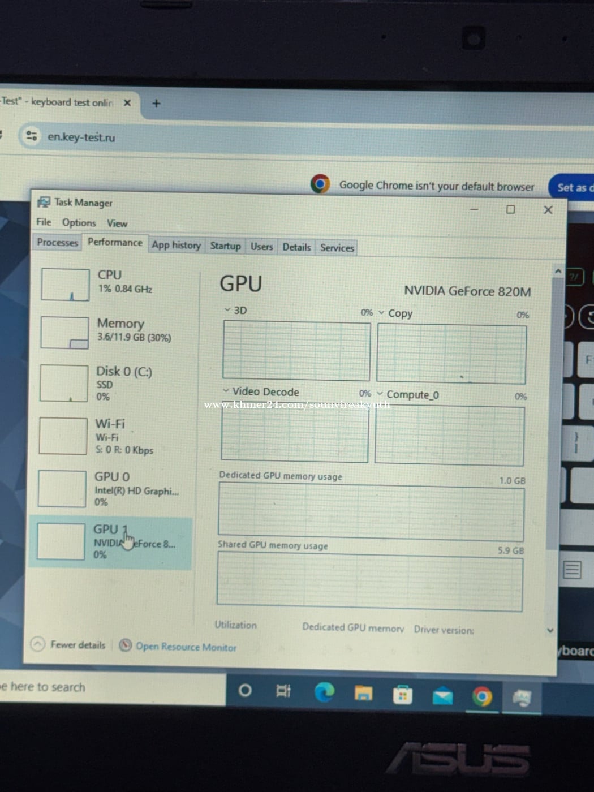Switch to the Services tab
Screen dimensions: 594x792
[x=337, y=248]
